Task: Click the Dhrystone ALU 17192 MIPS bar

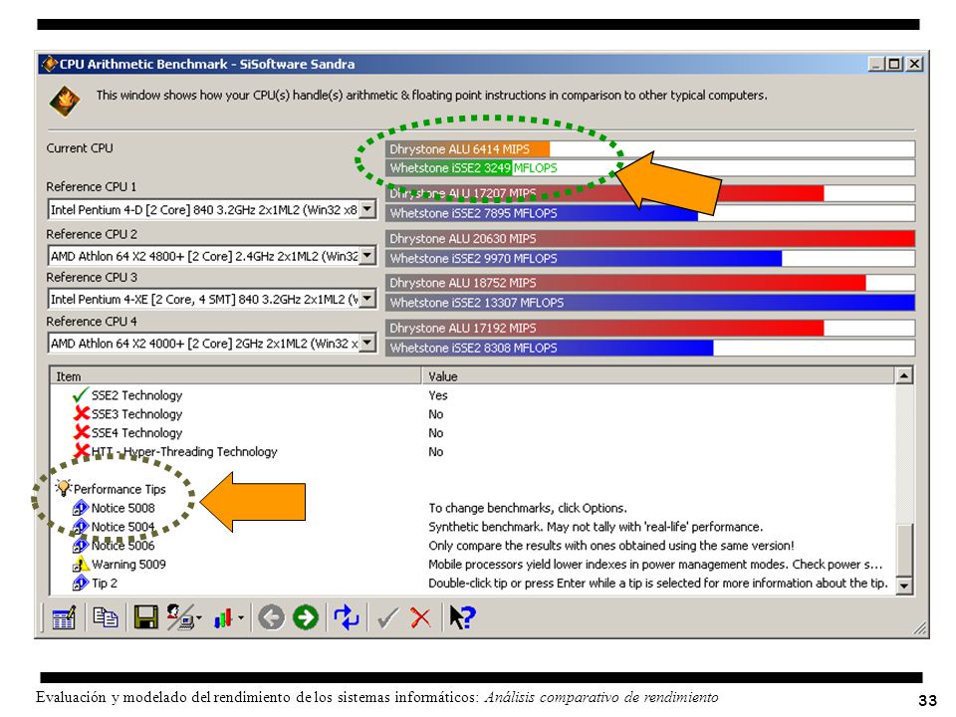Action: (650, 328)
